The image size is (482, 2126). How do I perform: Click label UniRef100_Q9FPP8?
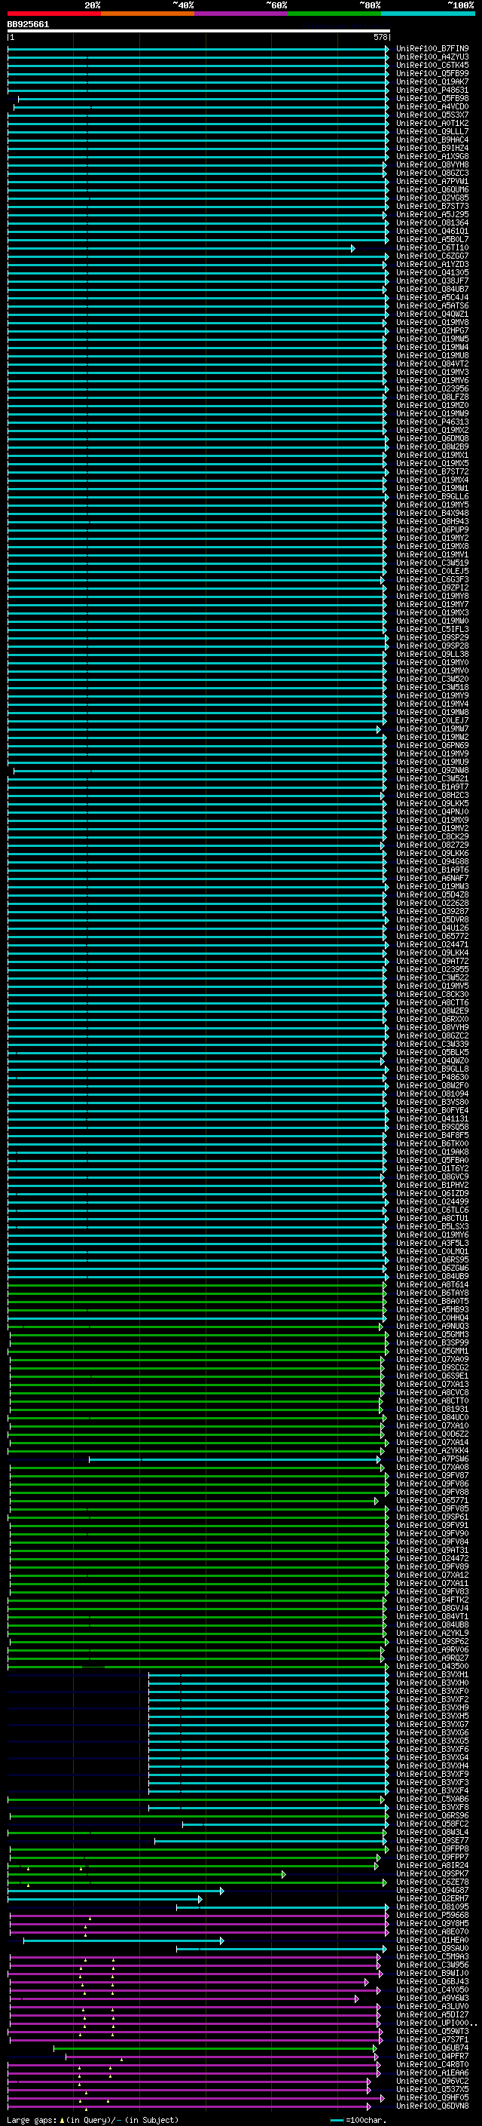(x=432, y=1848)
